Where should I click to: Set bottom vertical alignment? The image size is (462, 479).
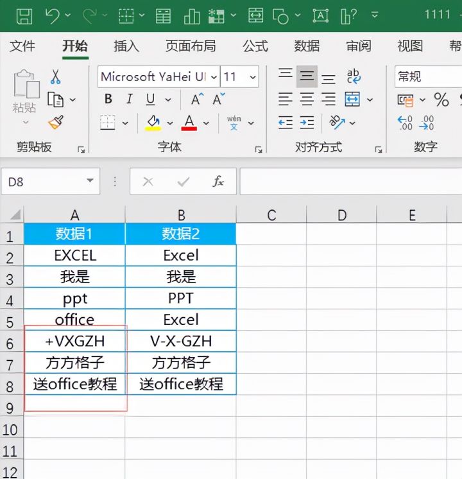click(x=329, y=79)
